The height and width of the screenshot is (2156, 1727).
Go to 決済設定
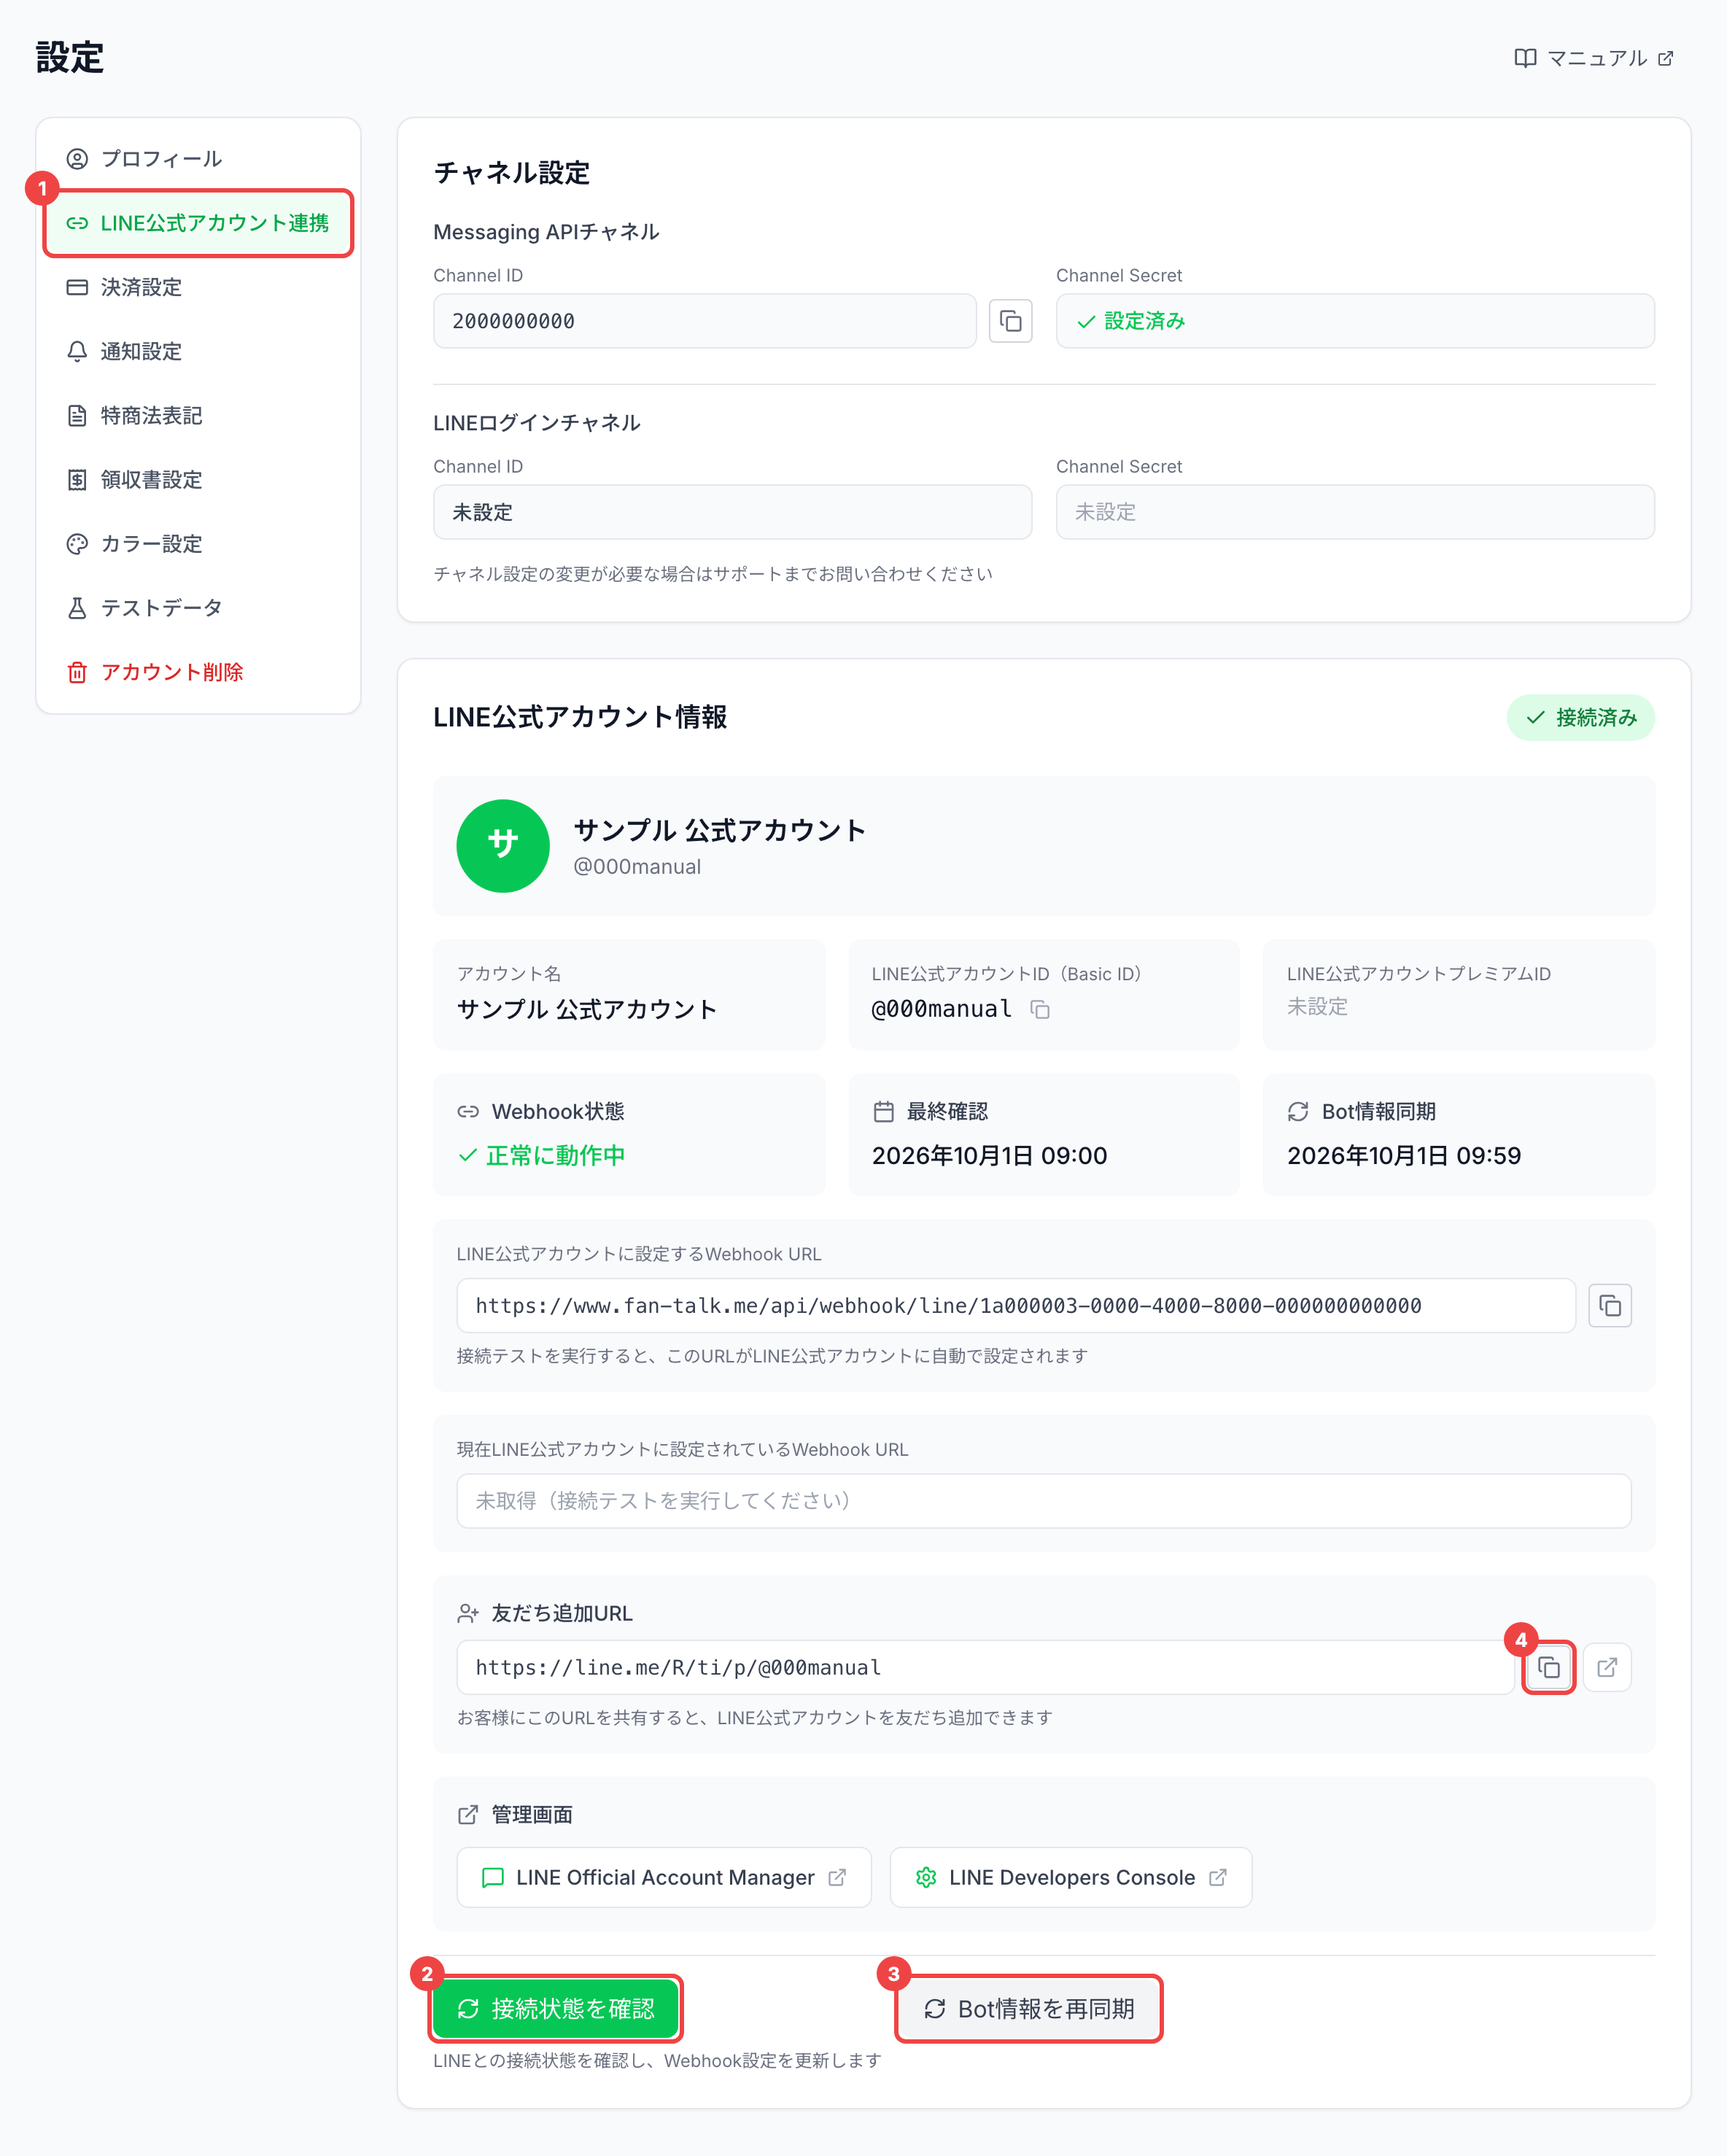(198, 287)
